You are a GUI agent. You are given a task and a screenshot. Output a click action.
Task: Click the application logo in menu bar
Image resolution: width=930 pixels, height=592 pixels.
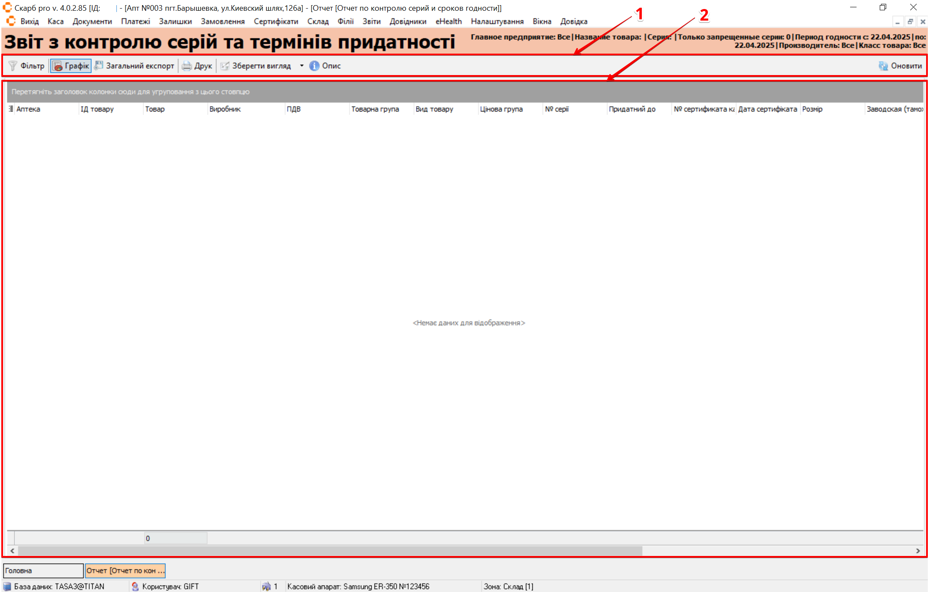11,21
